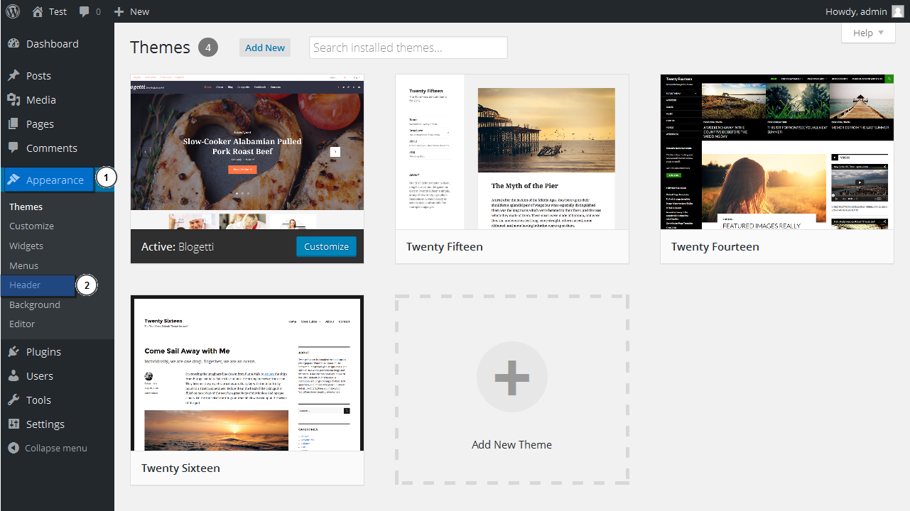Screen dimensions: 910x511
Task: Click the New label in admin bar
Action: pyautogui.click(x=140, y=11)
